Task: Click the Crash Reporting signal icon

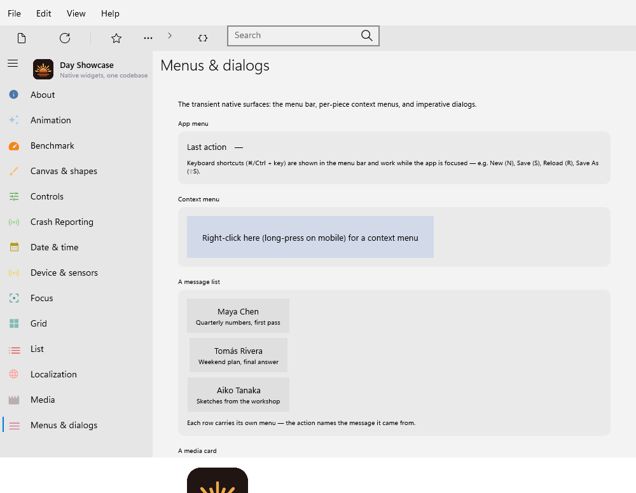Action: point(14,222)
